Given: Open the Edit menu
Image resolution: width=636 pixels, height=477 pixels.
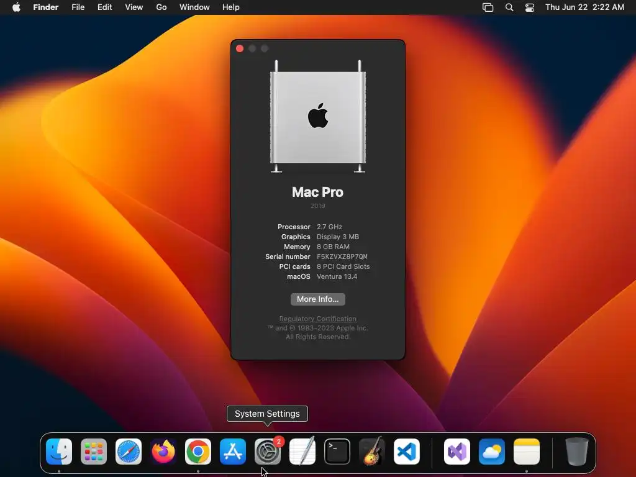Looking at the screenshot, I should pyautogui.click(x=104, y=7).
